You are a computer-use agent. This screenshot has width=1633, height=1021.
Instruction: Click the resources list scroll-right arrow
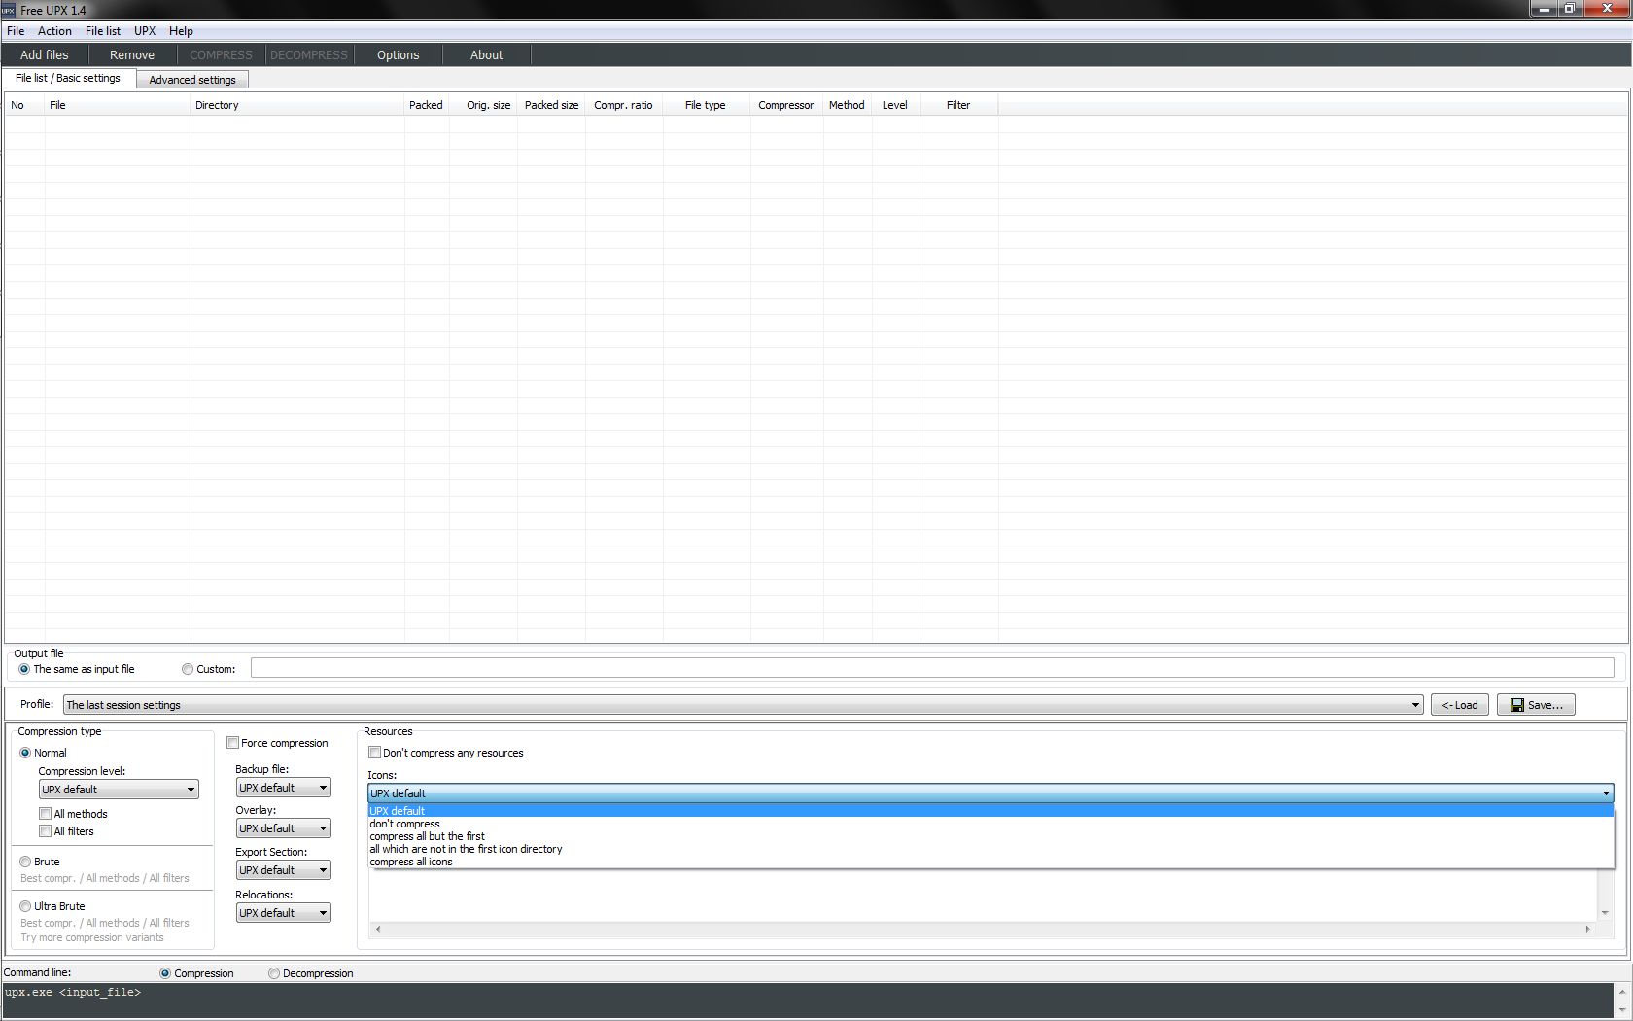pyautogui.click(x=1588, y=929)
